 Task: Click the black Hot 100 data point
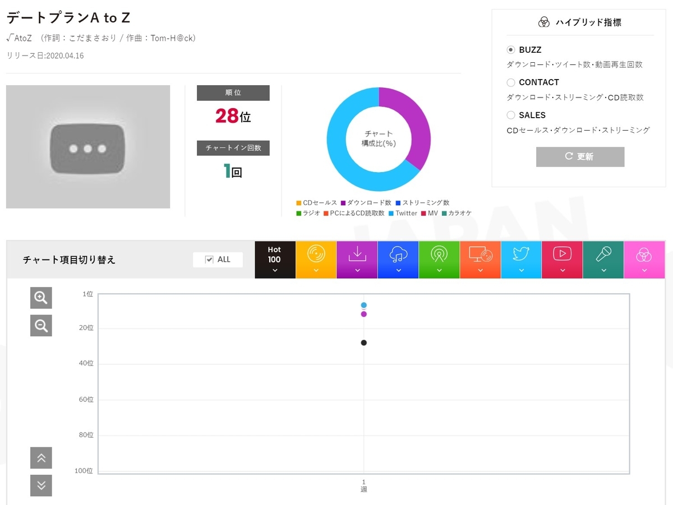click(x=364, y=342)
